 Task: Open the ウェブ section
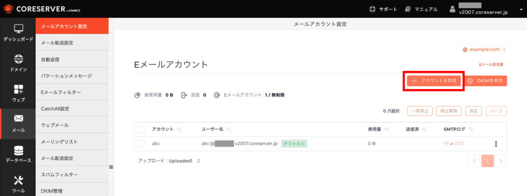click(18, 94)
